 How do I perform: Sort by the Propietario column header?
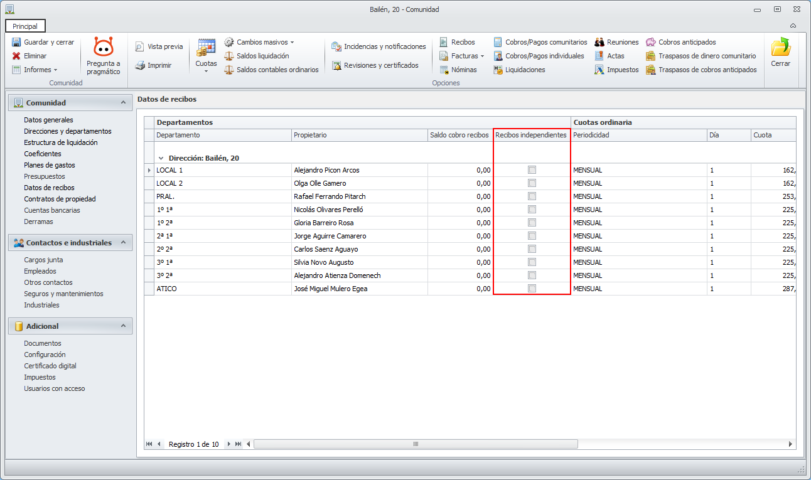point(359,135)
